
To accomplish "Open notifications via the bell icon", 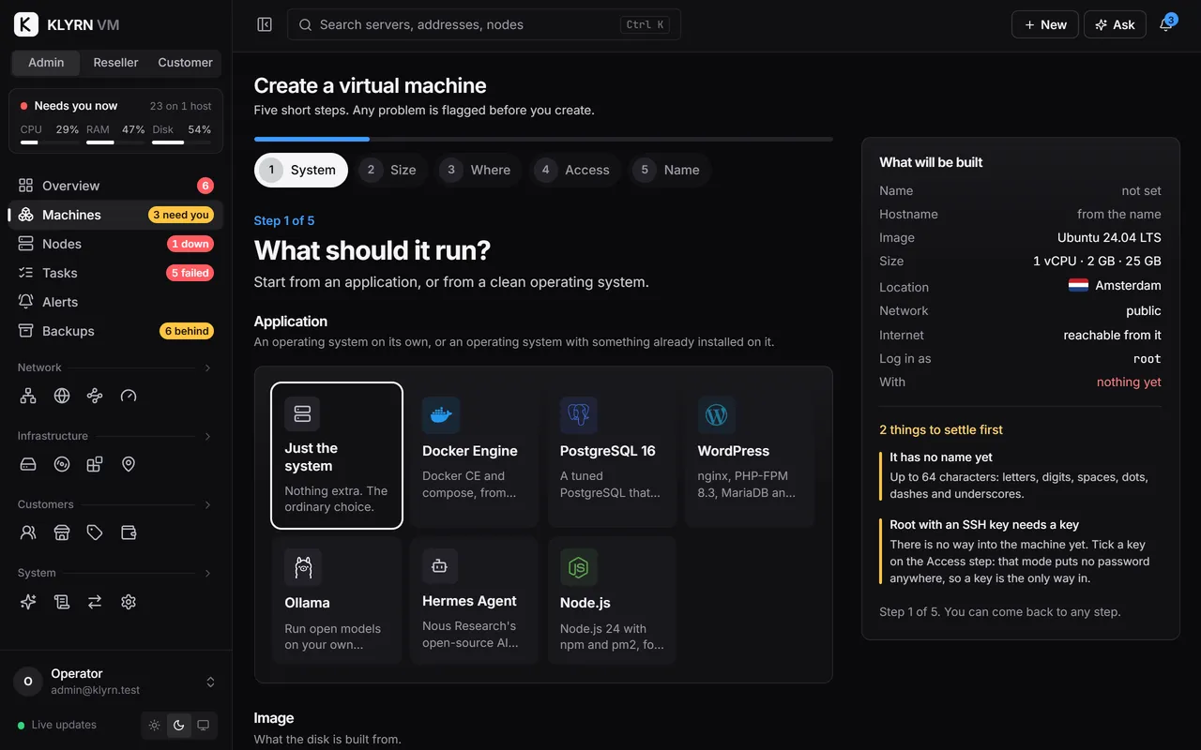I will (x=1166, y=24).
